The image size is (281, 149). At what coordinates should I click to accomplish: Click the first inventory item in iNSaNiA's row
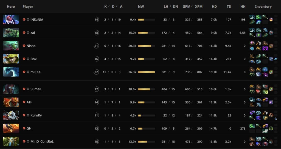click(252, 17)
